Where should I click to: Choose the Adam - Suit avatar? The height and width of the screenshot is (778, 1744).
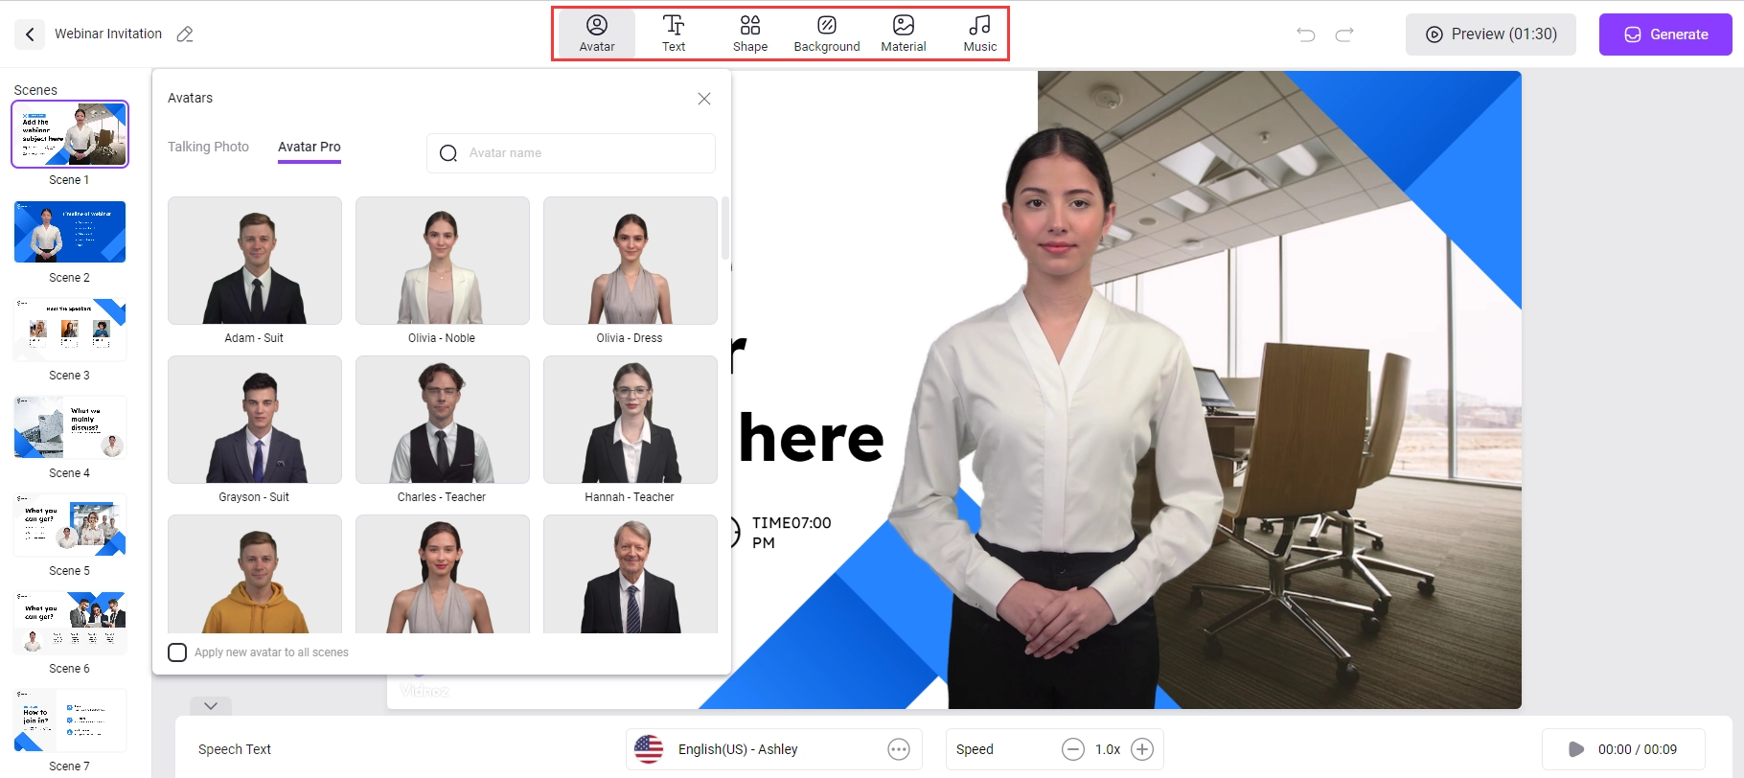255,261
